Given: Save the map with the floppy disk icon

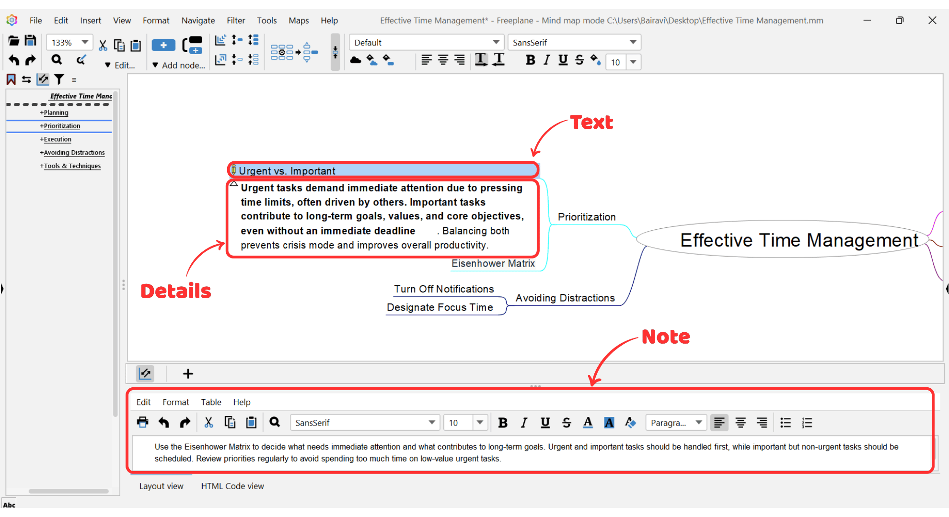Looking at the screenshot, I should (30, 41).
